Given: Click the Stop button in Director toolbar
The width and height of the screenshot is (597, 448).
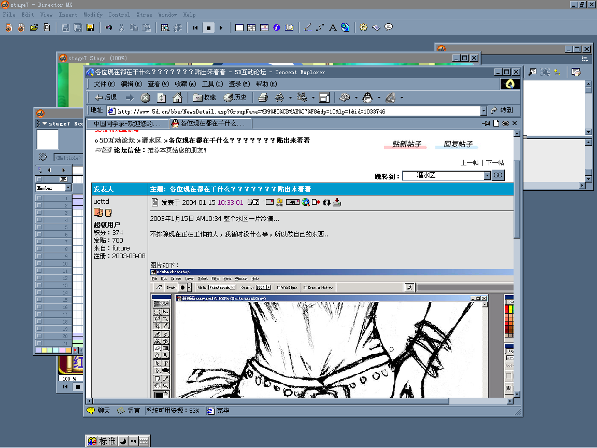Looking at the screenshot, I should pyautogui.click(x=208, y=27).
